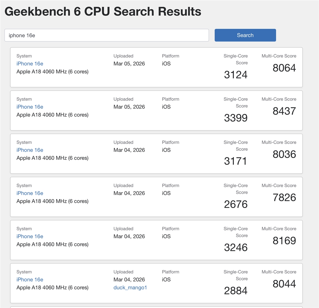This screenshot has width=319, height=308.
Task: Click the 8044 multi-core score value
Action: 284,284
